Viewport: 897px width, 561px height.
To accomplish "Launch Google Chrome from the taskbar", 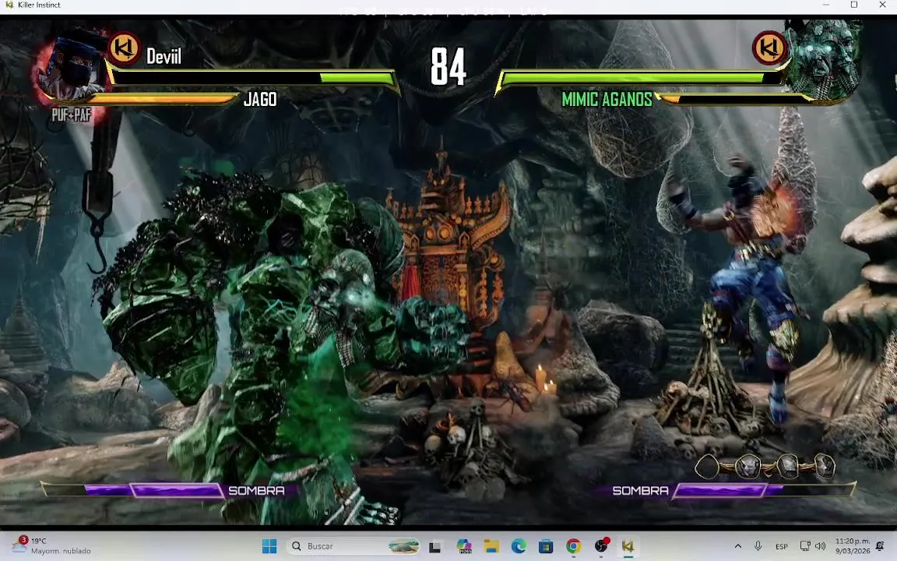I will pyautogui.click(x=573, y=547).
